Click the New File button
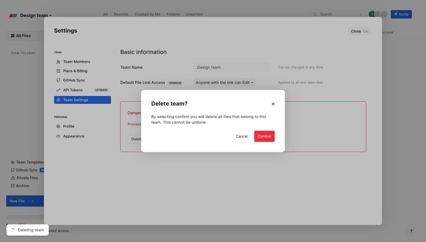426x242 pixels. 25,201
